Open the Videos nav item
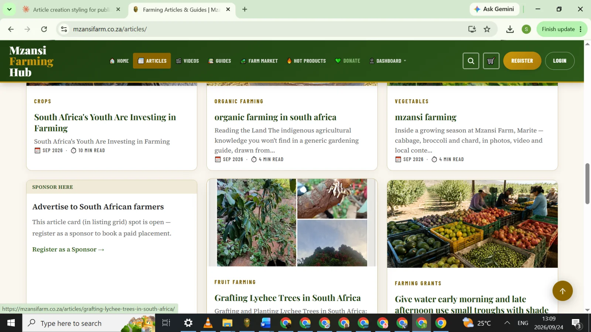Image resolution: width=591 pixels, height=332 pixels. tap(187, 61)
